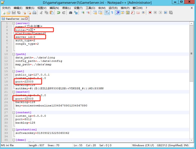Open the 插件(P) menu
The image size is (196, 149).
[125, 8]
